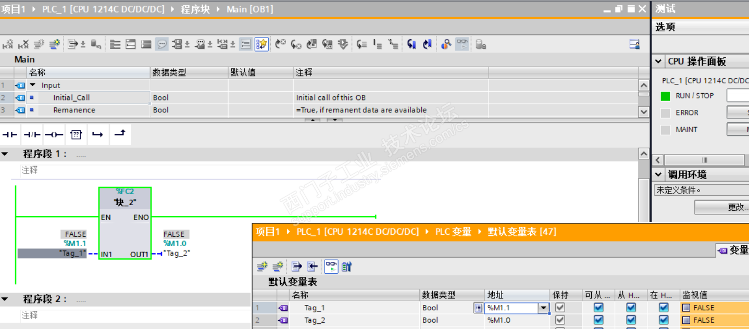Insert an output coil instruction
The width and height of the screenshot is (749, 329).
[x=54, y=135]
